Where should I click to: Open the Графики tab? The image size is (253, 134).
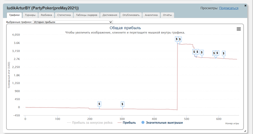click(x=14, y=15)
